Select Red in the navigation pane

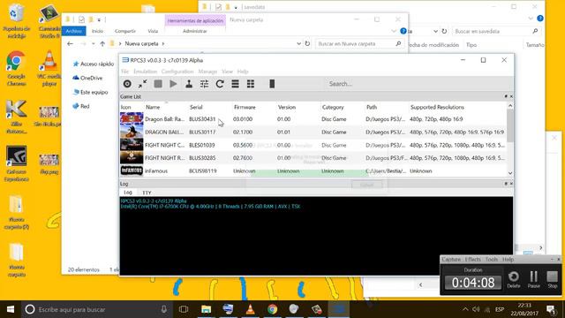click(x=81, y=106)
